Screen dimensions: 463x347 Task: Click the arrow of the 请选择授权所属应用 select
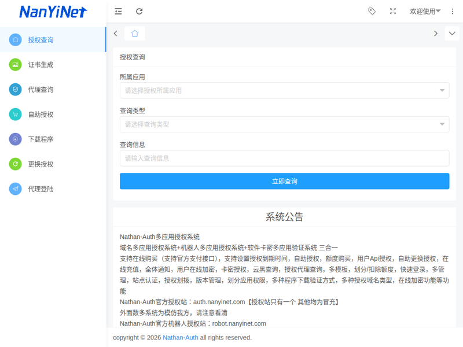coord(442,90)
